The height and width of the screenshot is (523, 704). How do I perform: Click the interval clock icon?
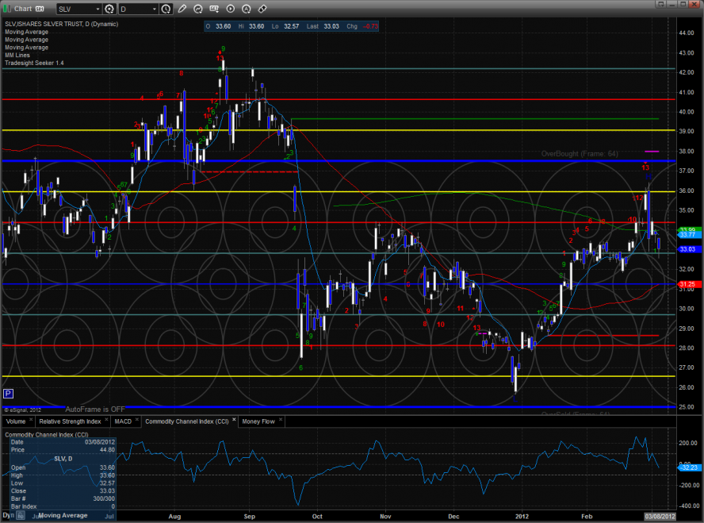coord(166,10)
